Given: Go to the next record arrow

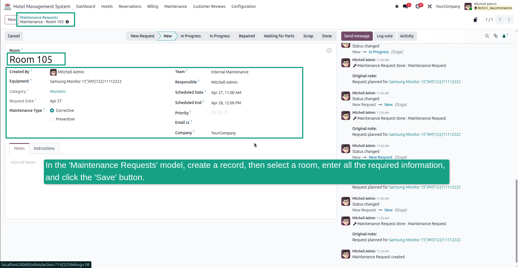Looking at the screenshot, I should (x=509, y=20).
